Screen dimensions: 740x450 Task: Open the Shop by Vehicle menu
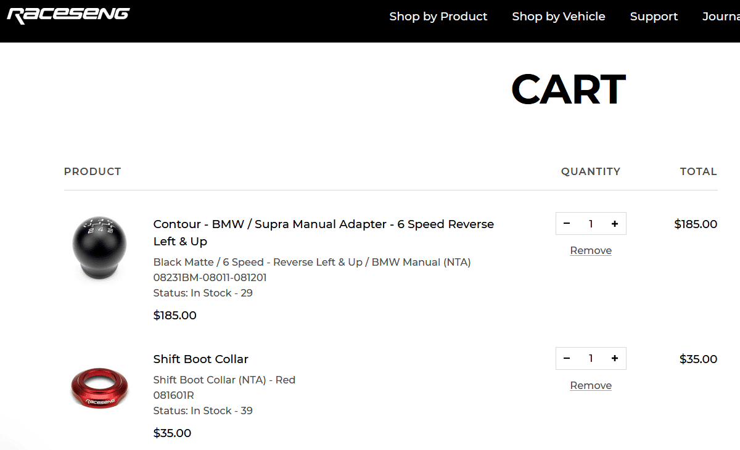click(x=559, y=17)
